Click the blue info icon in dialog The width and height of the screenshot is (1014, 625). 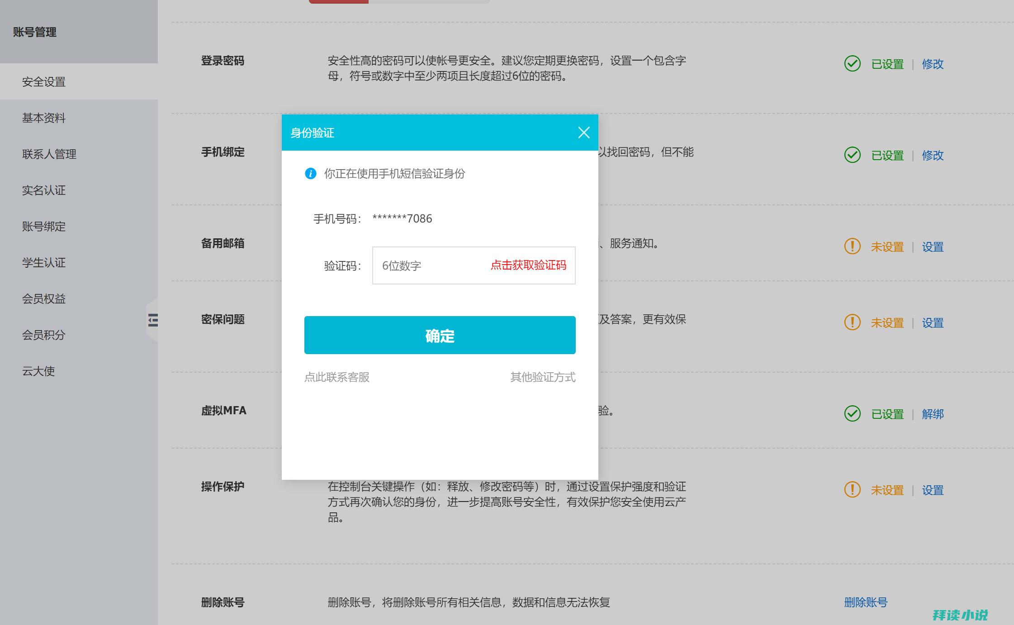coord(311,173)
